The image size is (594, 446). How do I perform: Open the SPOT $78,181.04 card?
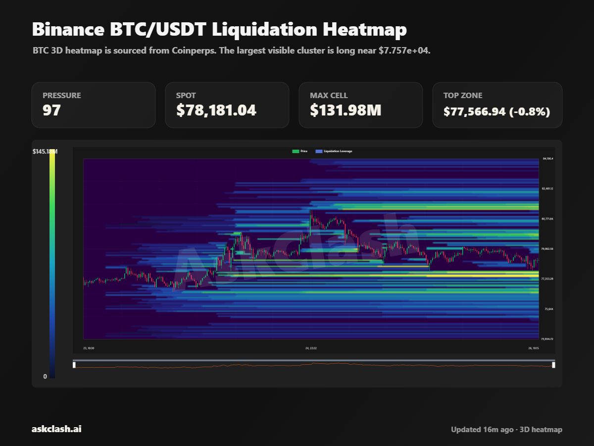[x=227, y=105]
